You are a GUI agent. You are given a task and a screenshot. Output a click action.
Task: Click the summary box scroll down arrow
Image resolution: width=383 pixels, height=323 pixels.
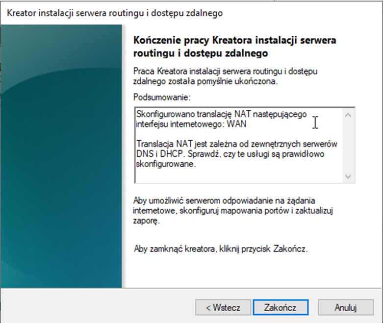tap(348, 176)
